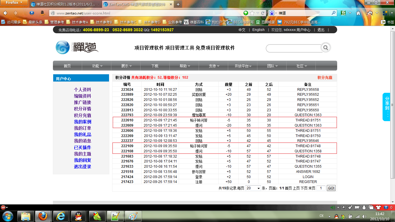Viewport: 395px width, 222px height.
Task: Click the page number input field
Action: click(x=321, y=188)
